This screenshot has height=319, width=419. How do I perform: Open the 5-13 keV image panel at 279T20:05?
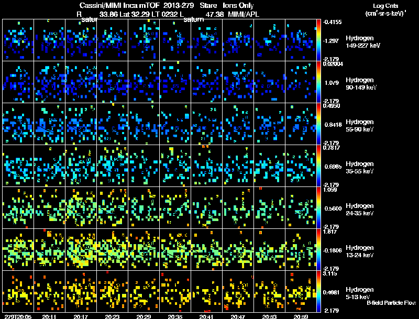[x=18, y=291]
